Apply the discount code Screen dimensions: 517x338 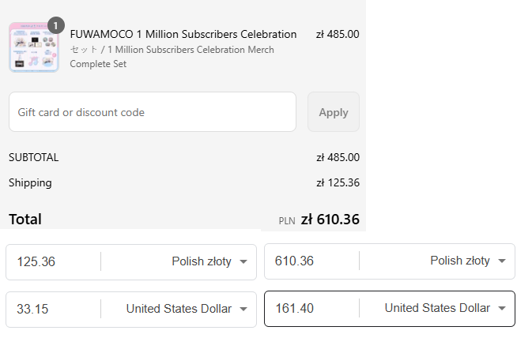(334, 112)
